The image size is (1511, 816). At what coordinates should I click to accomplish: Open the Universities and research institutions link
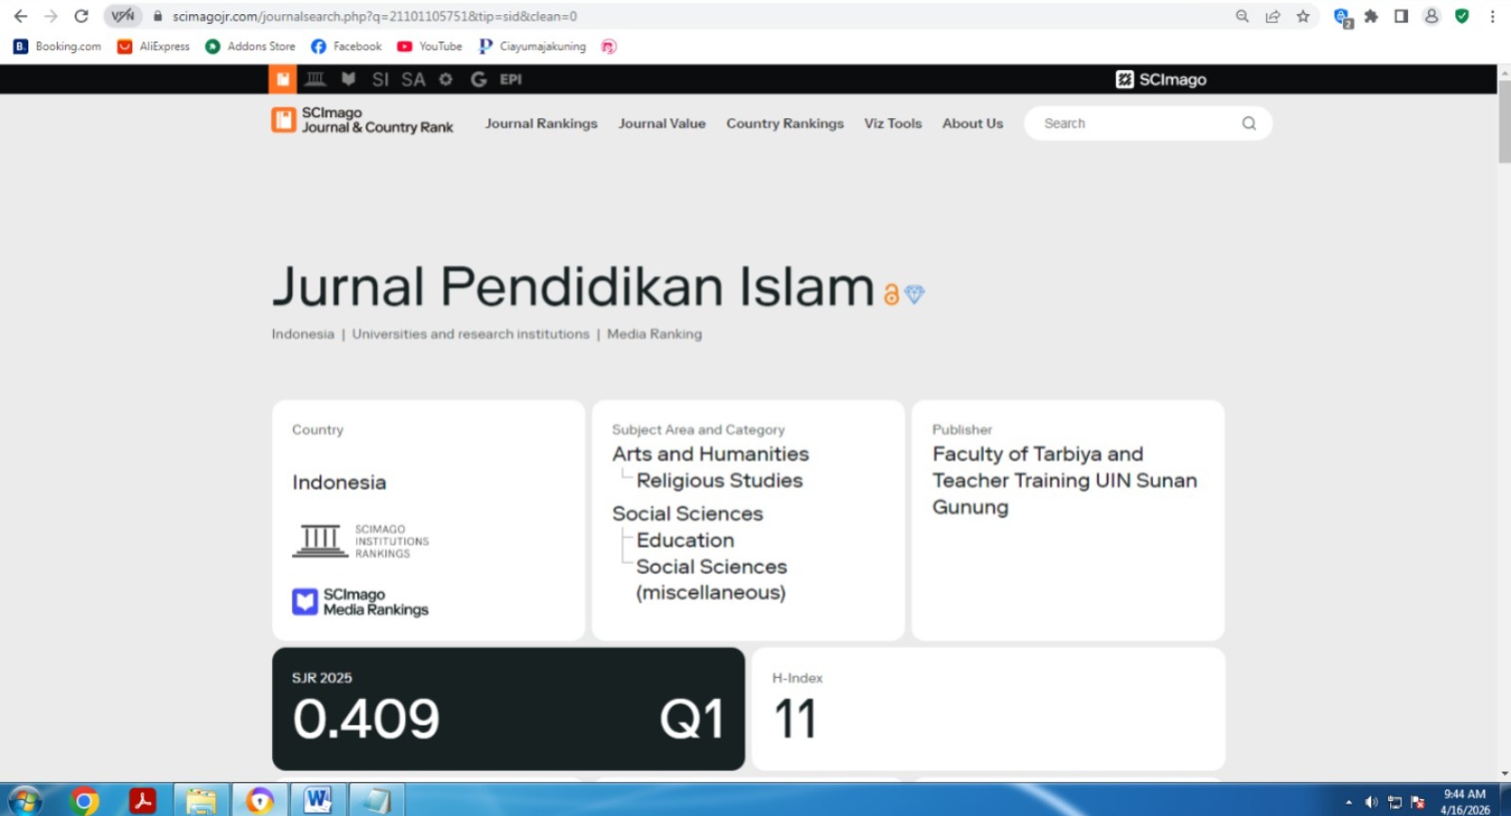tap(470, 334)
